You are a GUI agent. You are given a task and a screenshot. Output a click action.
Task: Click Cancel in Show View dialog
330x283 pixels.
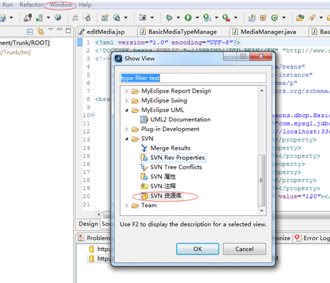pos(244,249)
